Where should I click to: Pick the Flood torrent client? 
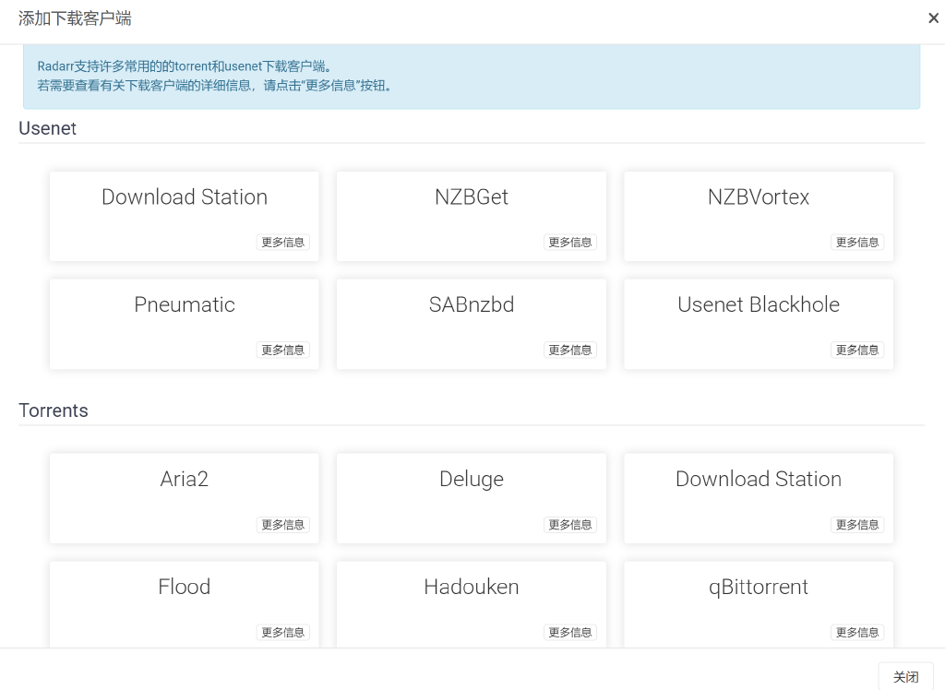(185, 604)
